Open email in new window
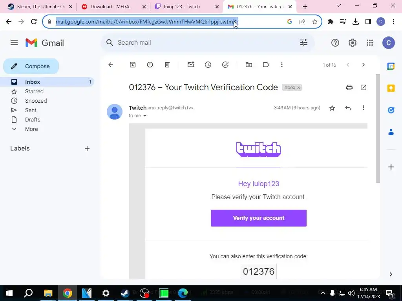This screenshot has height=301, width=402. 364,87
